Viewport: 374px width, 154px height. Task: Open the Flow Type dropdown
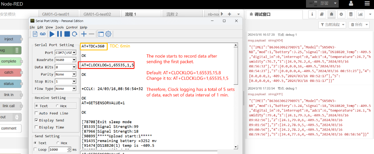(x=65, y=89)
